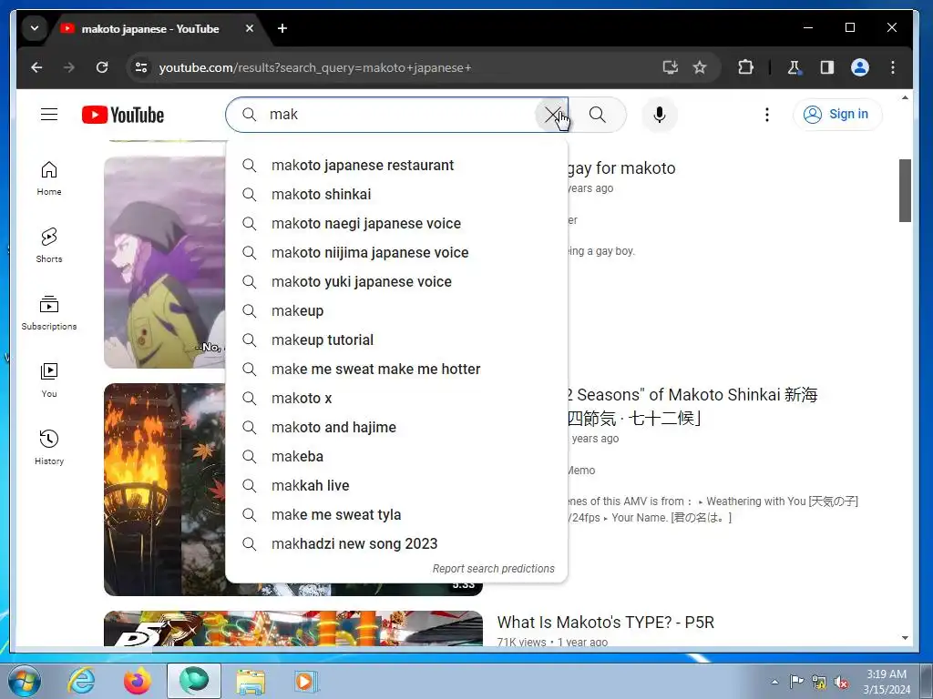
Task: Go to the YouTube logo home page
Action: coord(123,115)
